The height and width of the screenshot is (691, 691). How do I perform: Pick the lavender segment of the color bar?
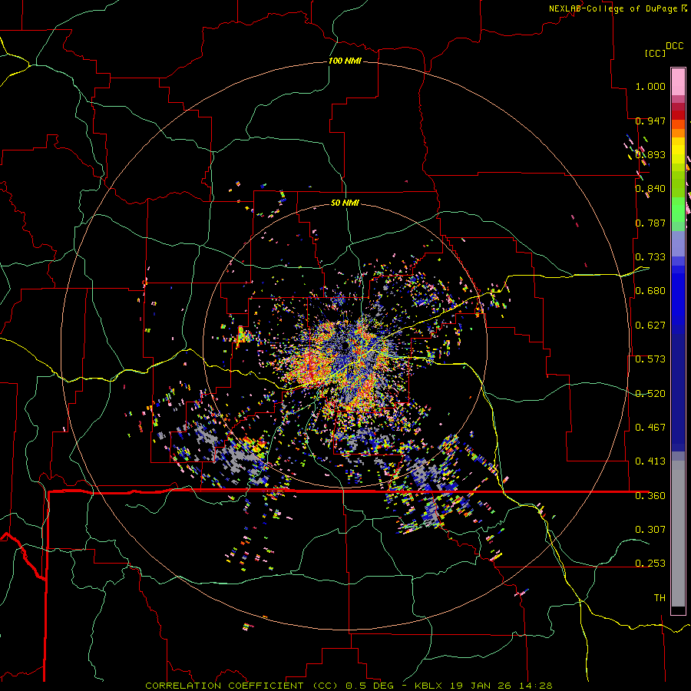click(x=678, y=244)
